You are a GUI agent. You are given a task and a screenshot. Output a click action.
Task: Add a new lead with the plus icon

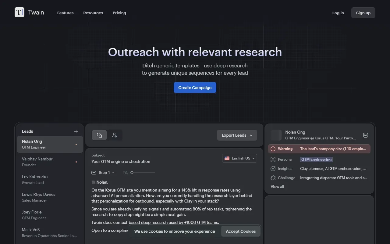76,131
